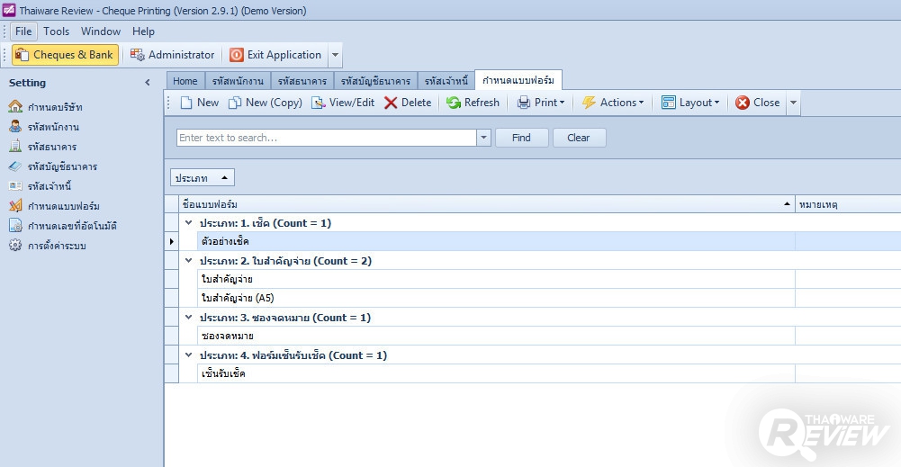Toggle sort on ประเภท group box
Viewport: 901px width, 467px height.
click(x=203, y=178)
